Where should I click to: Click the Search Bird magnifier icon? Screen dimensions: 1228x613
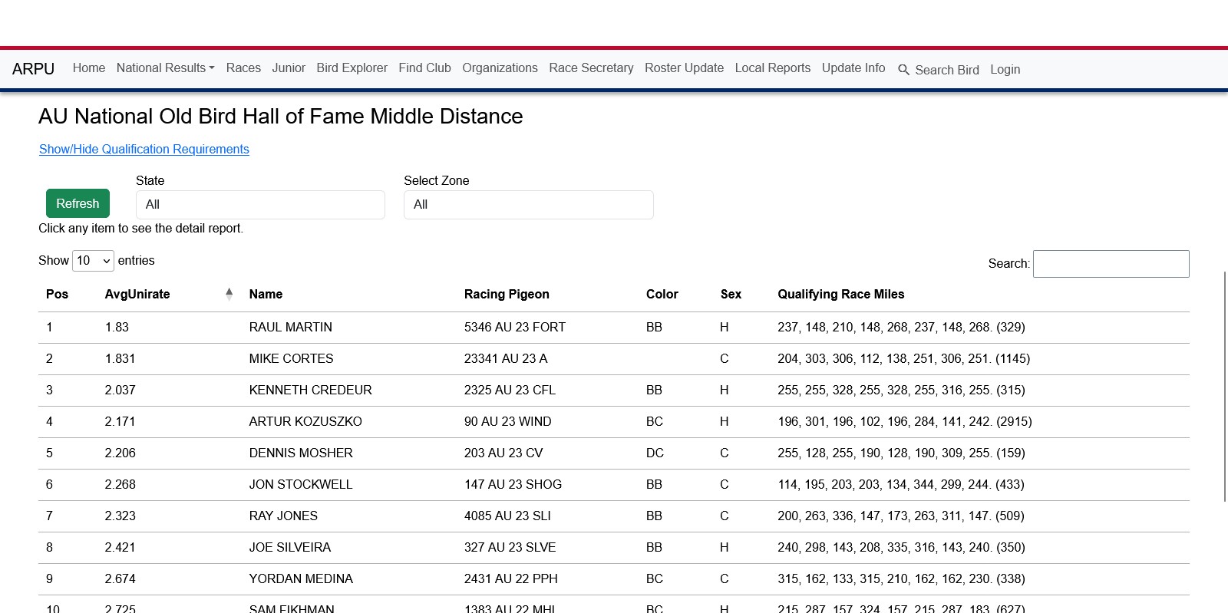pyautogui.click(x=903, y=70)
